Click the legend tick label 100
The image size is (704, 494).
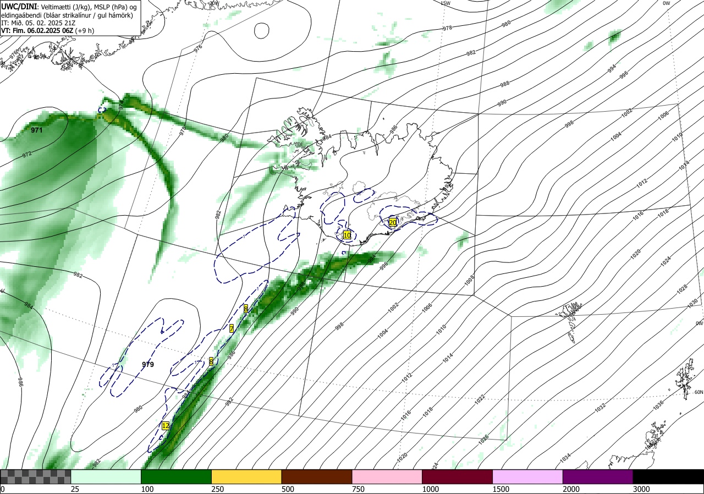pos(147,489)
